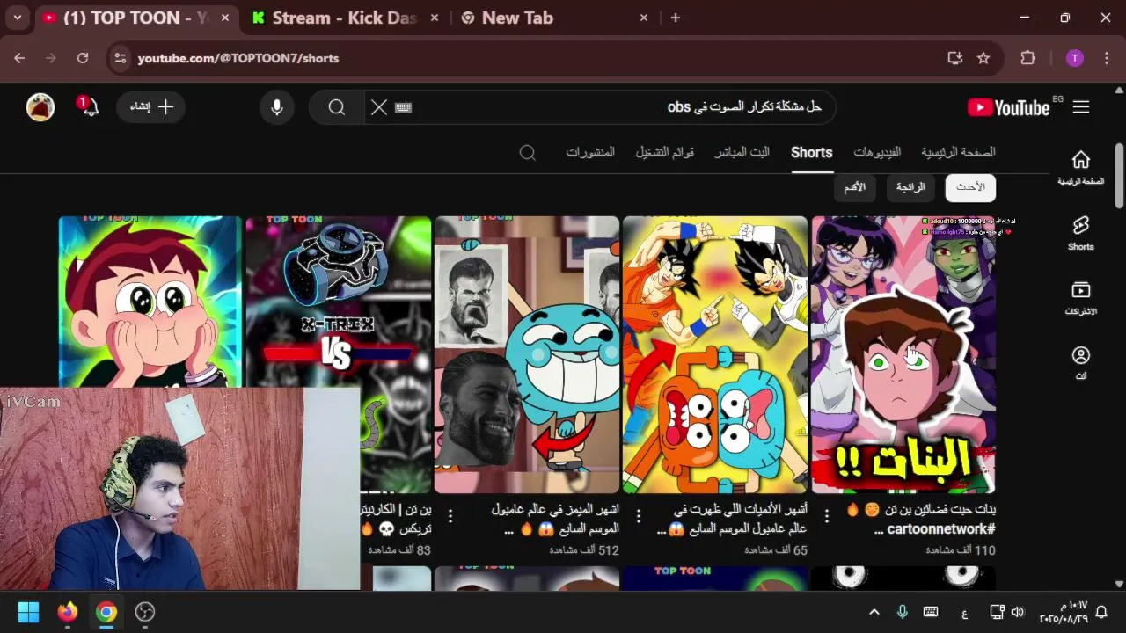Viewport: 1126px width, 633px height.
Task: Switch to Stream - Kick Dashboard tab
Action: tap(345, 18)
